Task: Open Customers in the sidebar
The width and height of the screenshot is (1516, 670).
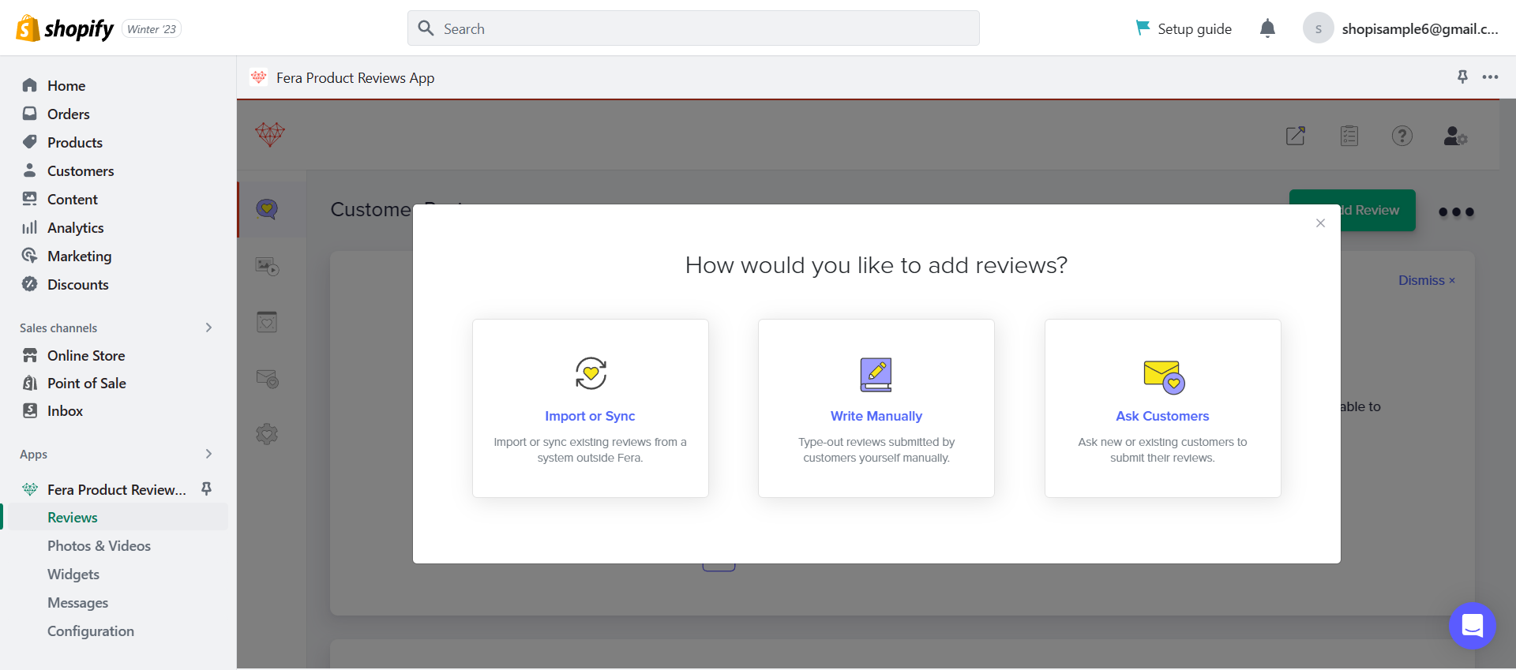Action: [81, 170]
